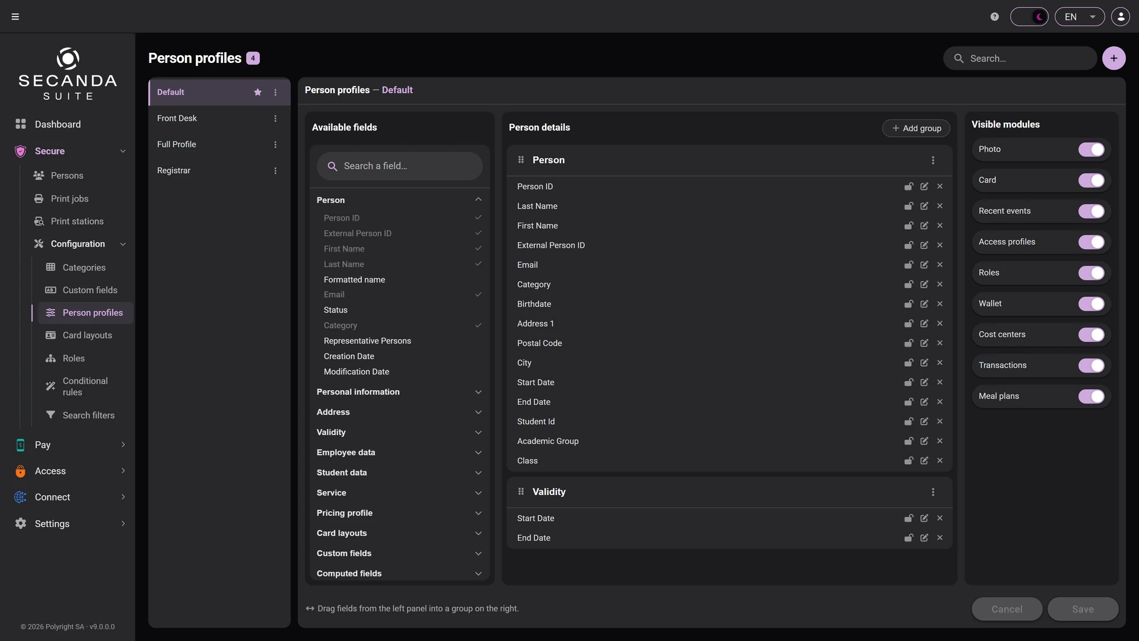Viewport: 1139px width, 641px height.
Task: Click the help question mark icon
Action: (x=995, y=17)
